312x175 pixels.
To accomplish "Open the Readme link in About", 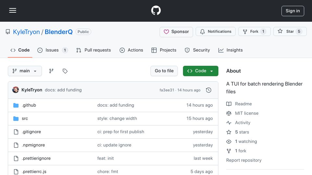I will point(243,104).
